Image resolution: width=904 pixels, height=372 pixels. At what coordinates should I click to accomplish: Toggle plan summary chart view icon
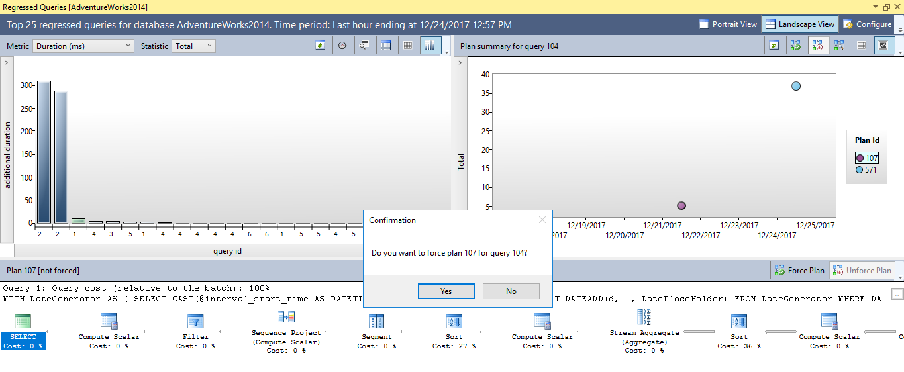point(883,46)
